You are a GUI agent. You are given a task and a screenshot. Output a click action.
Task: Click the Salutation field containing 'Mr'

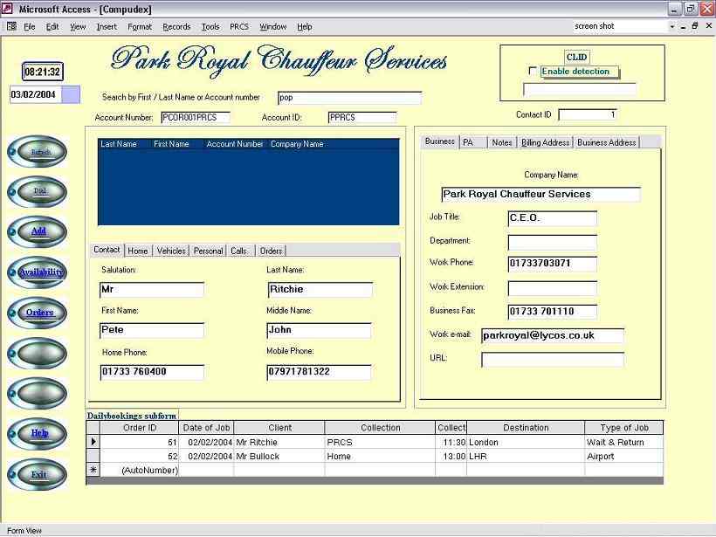coord(152,290)
